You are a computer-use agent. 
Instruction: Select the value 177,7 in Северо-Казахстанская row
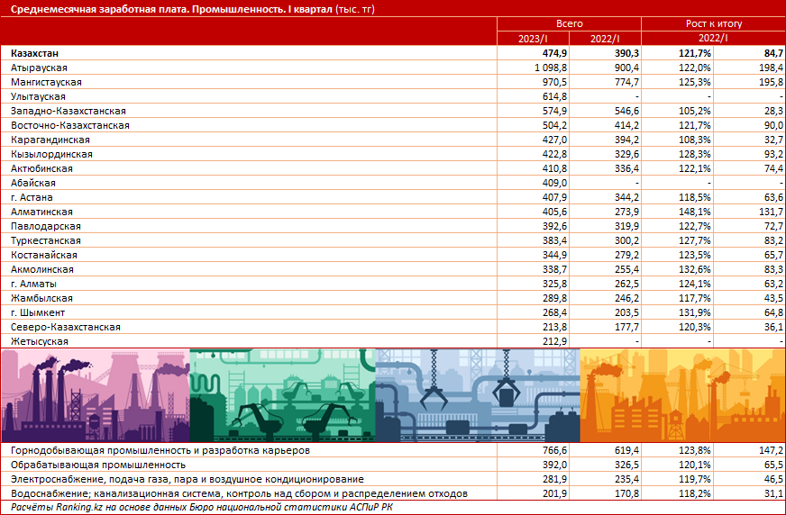626,328
